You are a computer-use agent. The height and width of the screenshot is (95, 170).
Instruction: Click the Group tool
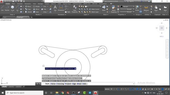(137, 8)
